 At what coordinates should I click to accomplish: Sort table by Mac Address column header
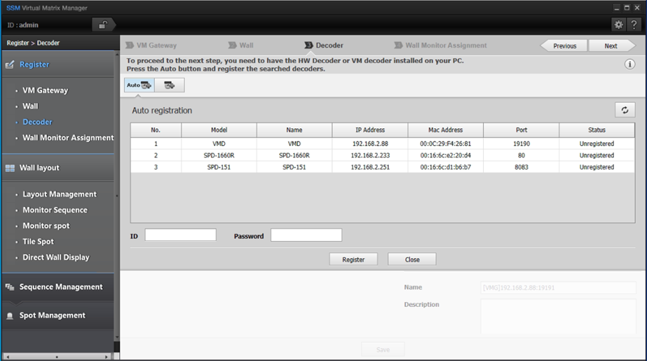(x=446, y=130)
